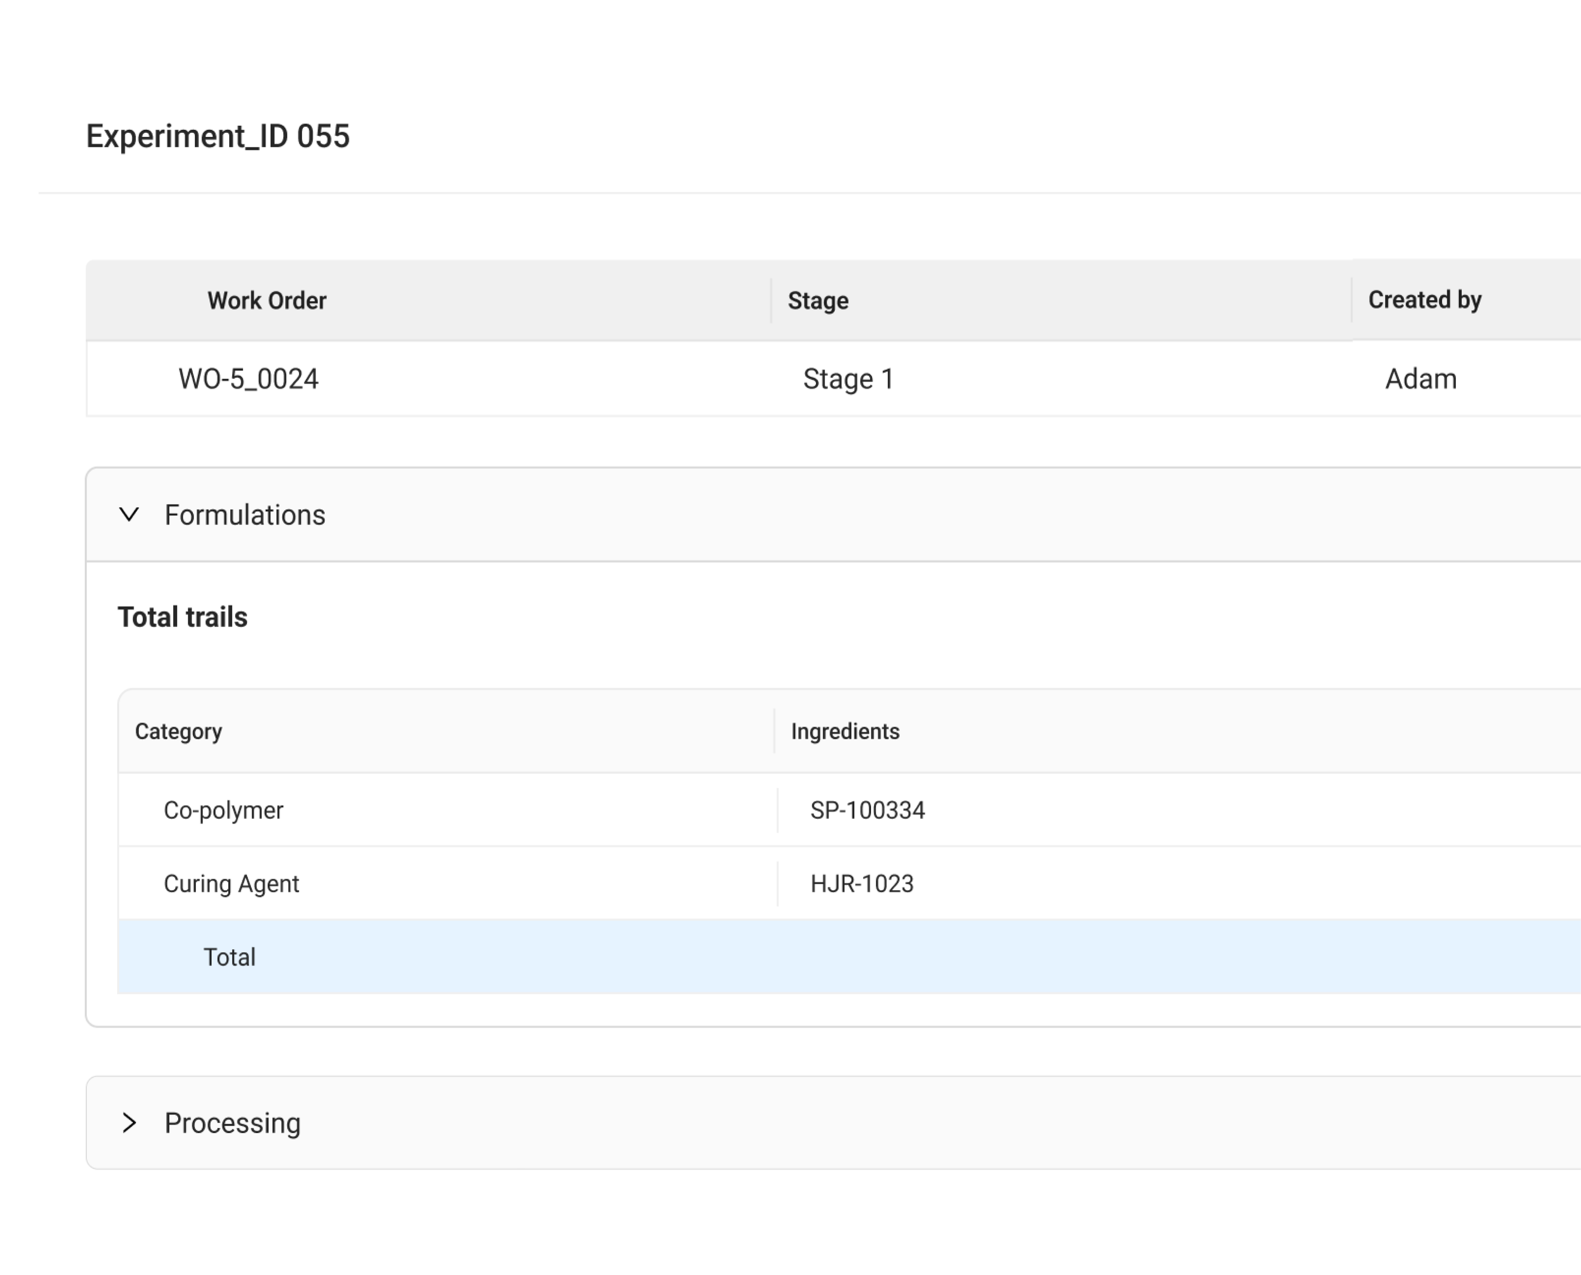The image size is (1581, 1275).
Task: Click the Stage 1 cell
Action: click(x=848, y=379)
